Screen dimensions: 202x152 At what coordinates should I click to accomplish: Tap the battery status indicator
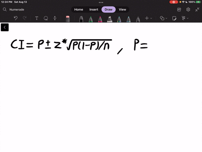[x=198, y=2]
